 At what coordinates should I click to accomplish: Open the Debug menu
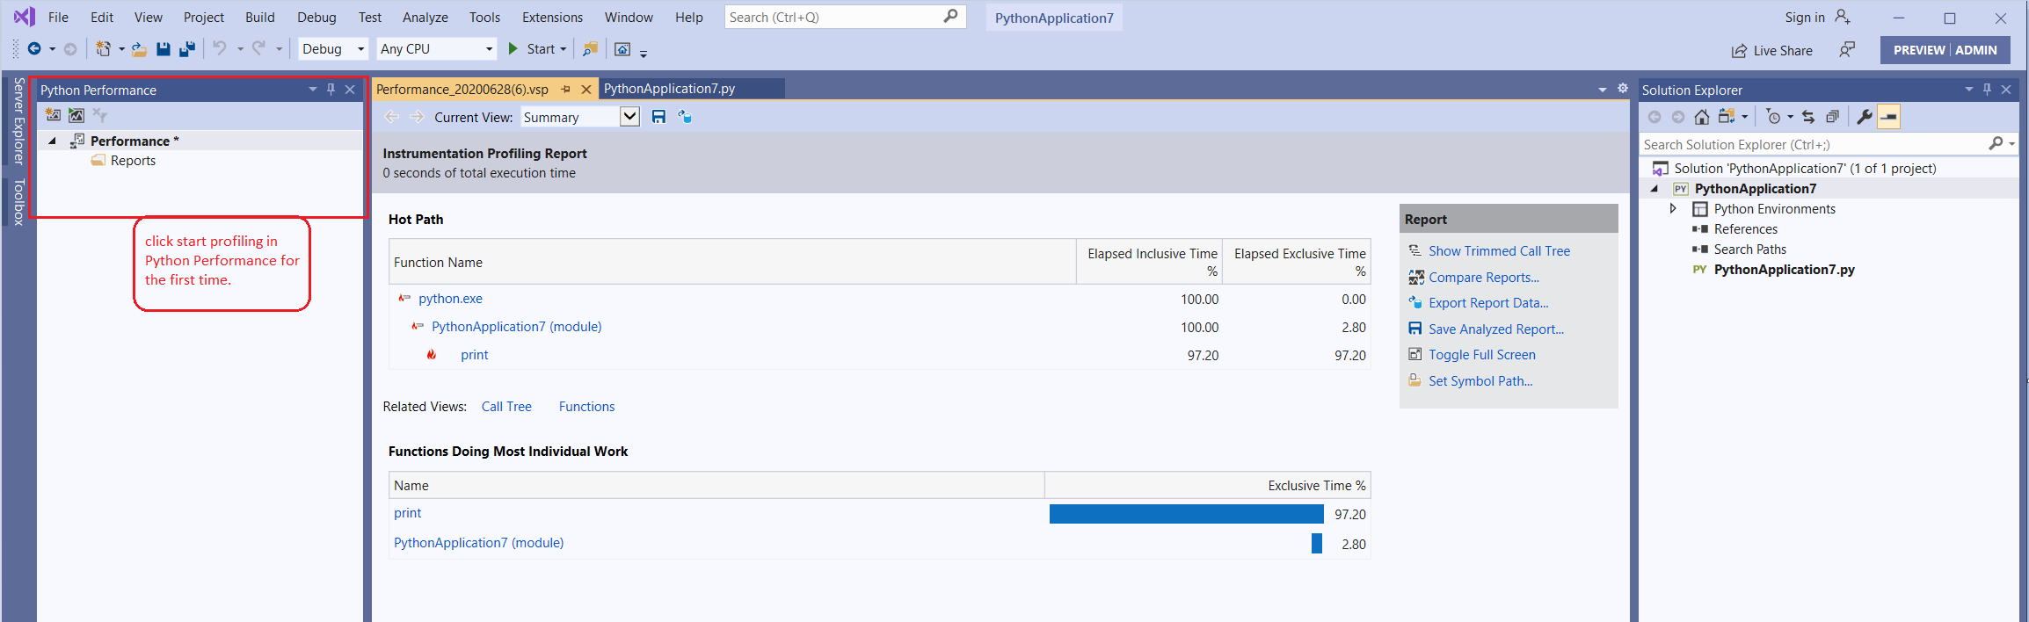coord(316,18)
